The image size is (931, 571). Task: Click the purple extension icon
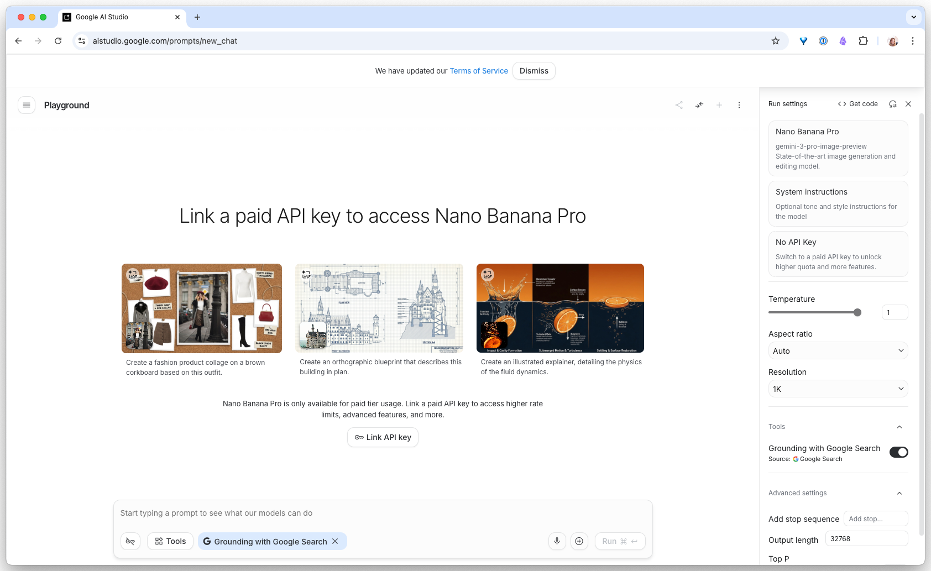tap(843, 41)
